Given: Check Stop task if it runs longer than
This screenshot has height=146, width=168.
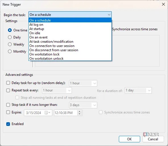Looking at the screenshot, I should pos(8,105).
